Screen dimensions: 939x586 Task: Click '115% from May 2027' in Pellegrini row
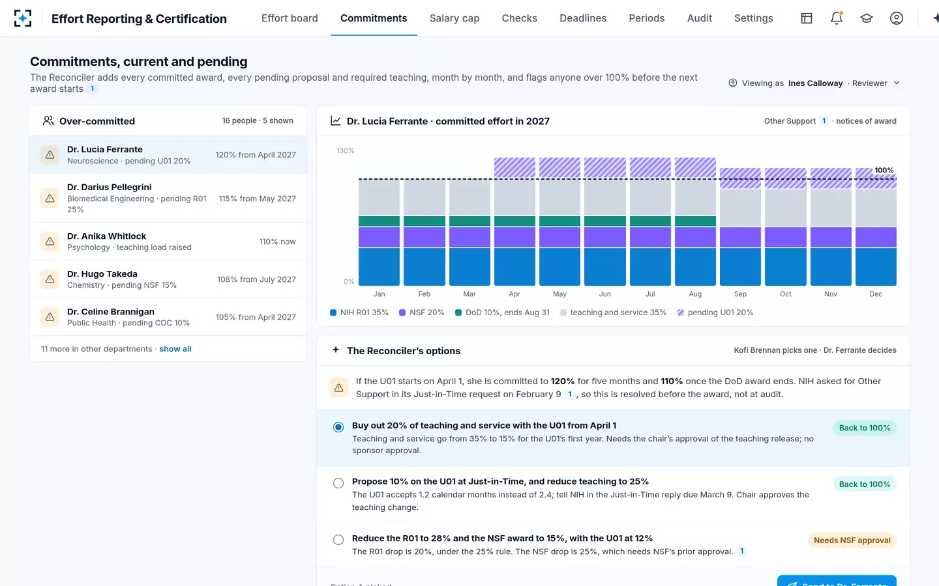tap(258, 199)
